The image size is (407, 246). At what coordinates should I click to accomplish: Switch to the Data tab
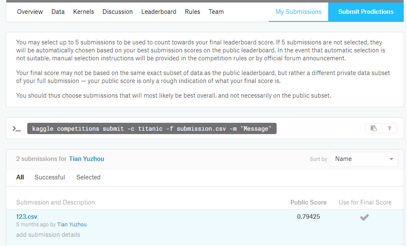(x=58, y=12)
